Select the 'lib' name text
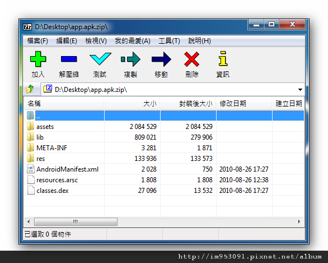328x263 pixels. coord(40,137)
